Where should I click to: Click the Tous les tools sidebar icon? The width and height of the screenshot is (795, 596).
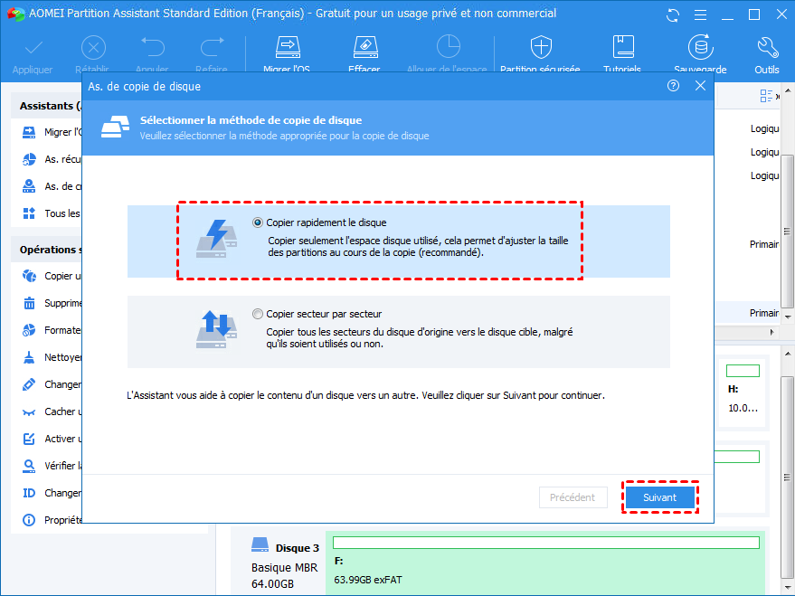30,213
